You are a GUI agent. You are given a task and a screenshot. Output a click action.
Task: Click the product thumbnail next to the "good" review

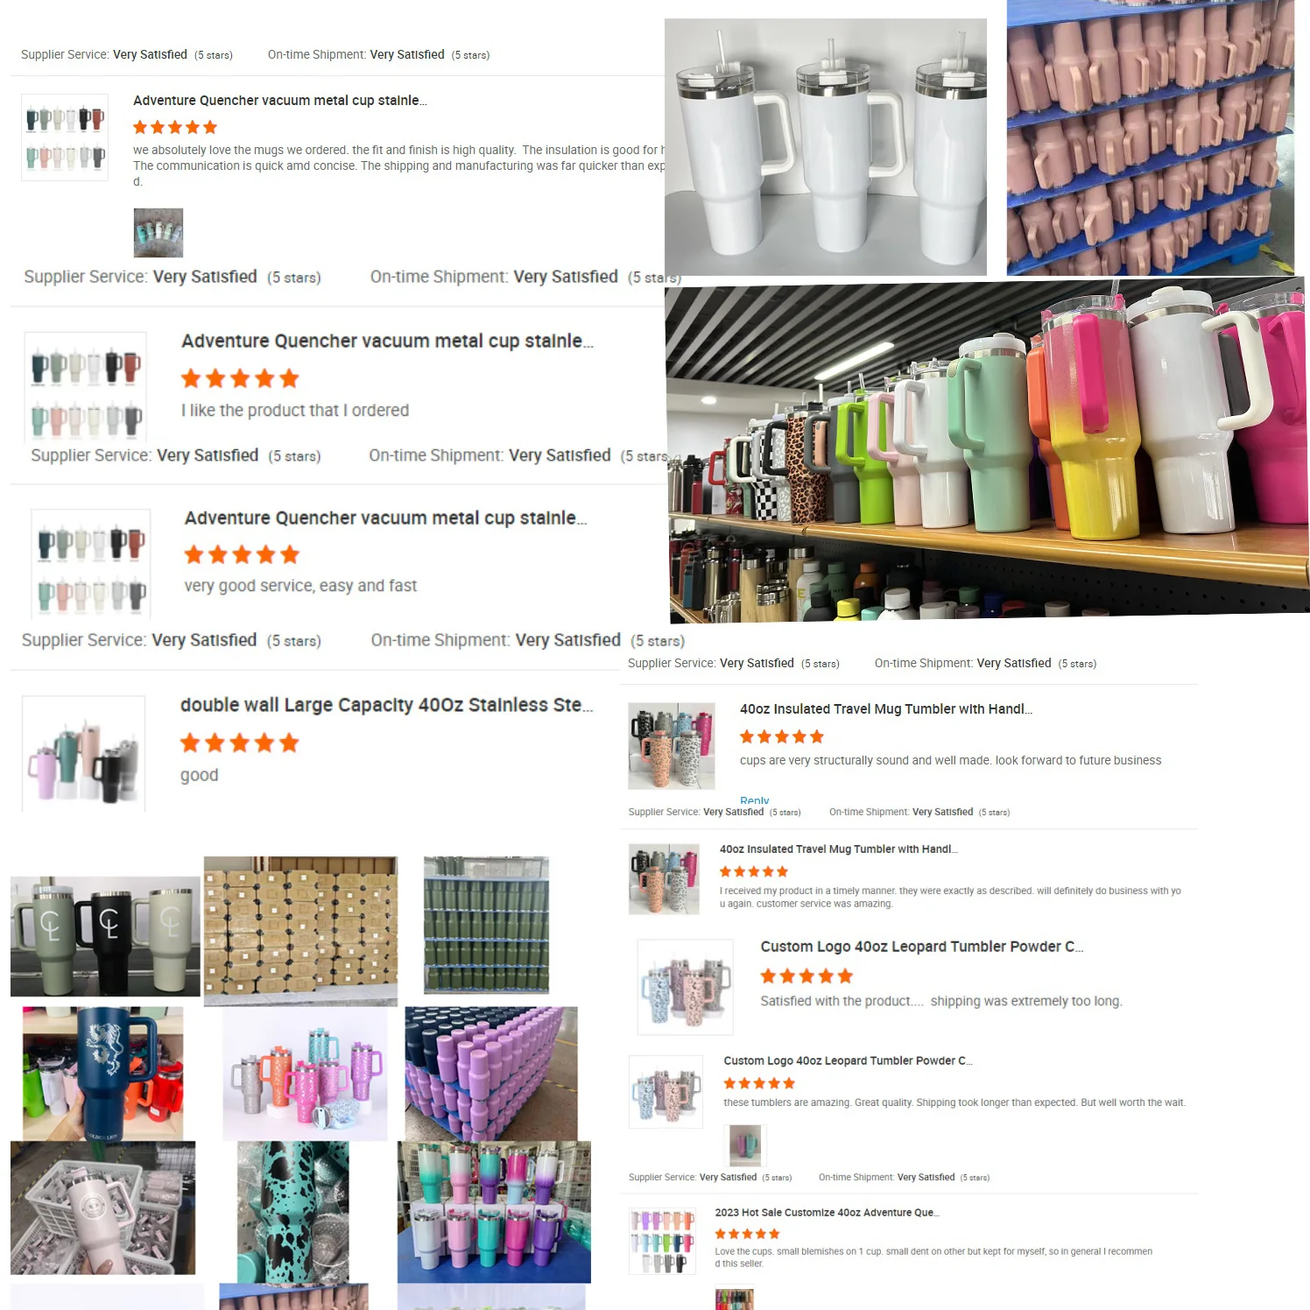83,753
